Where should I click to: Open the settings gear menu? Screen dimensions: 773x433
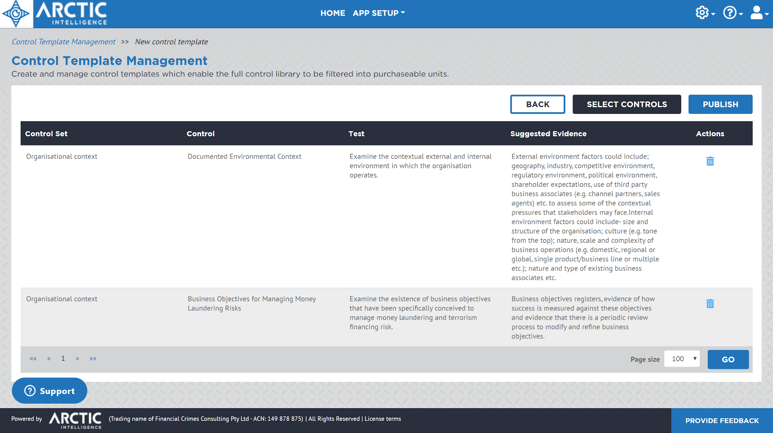[705, 13]
